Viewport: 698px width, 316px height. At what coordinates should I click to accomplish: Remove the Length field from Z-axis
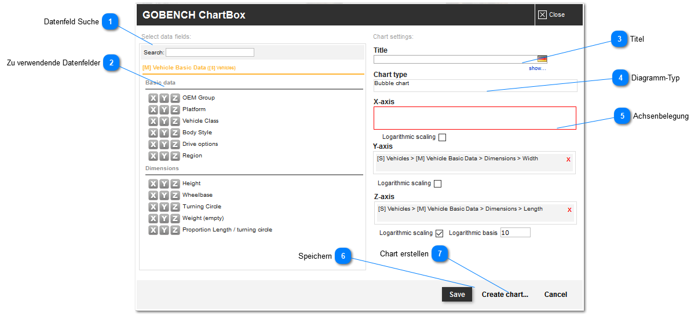569,210
